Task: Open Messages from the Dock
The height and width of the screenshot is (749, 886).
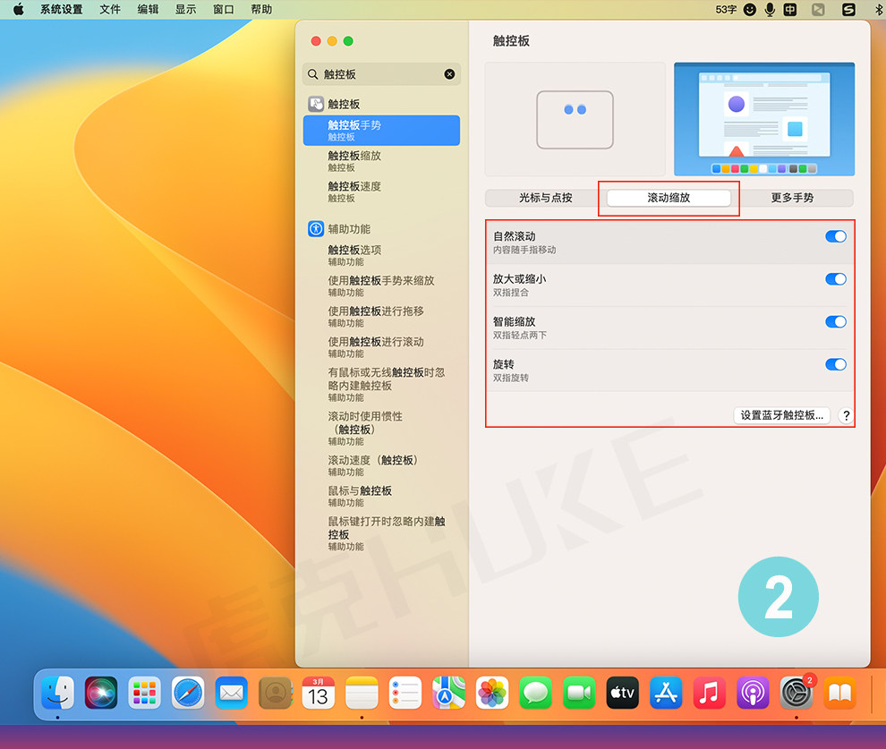Action: tap(535, 693)
